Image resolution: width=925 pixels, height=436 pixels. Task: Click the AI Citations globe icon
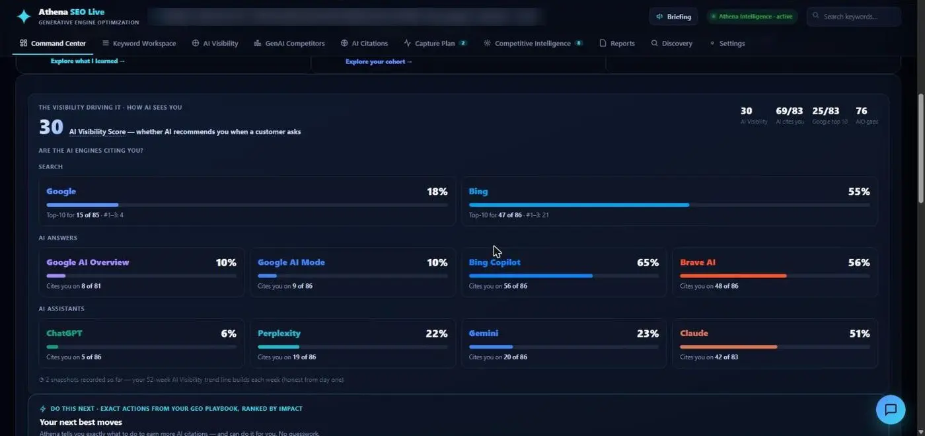344,43
